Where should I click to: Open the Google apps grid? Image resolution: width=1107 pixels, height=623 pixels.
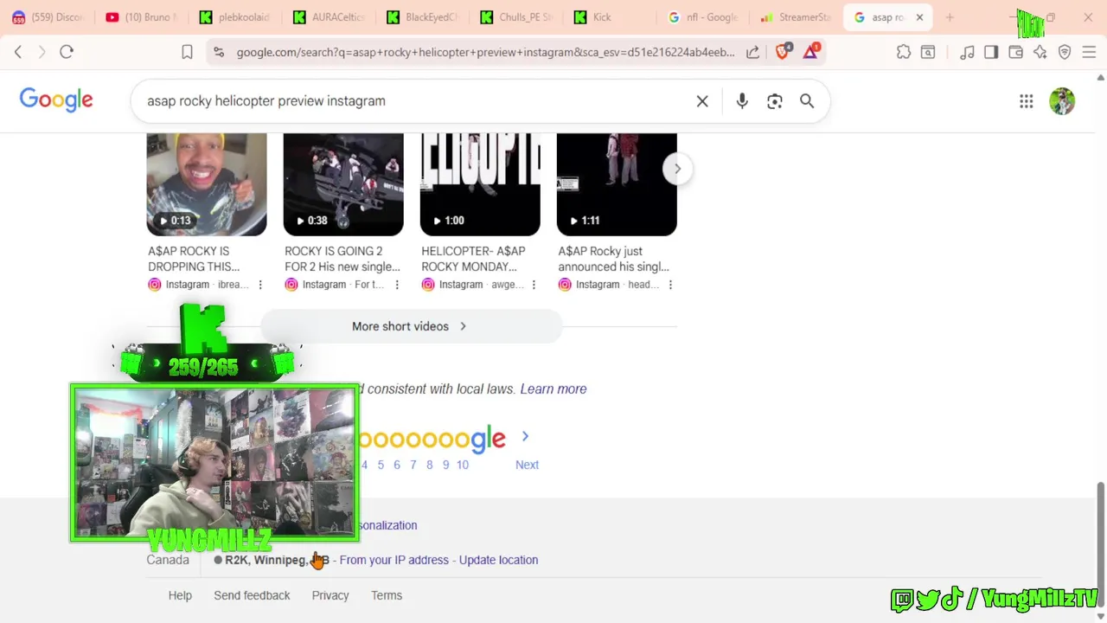point(1027,101)
